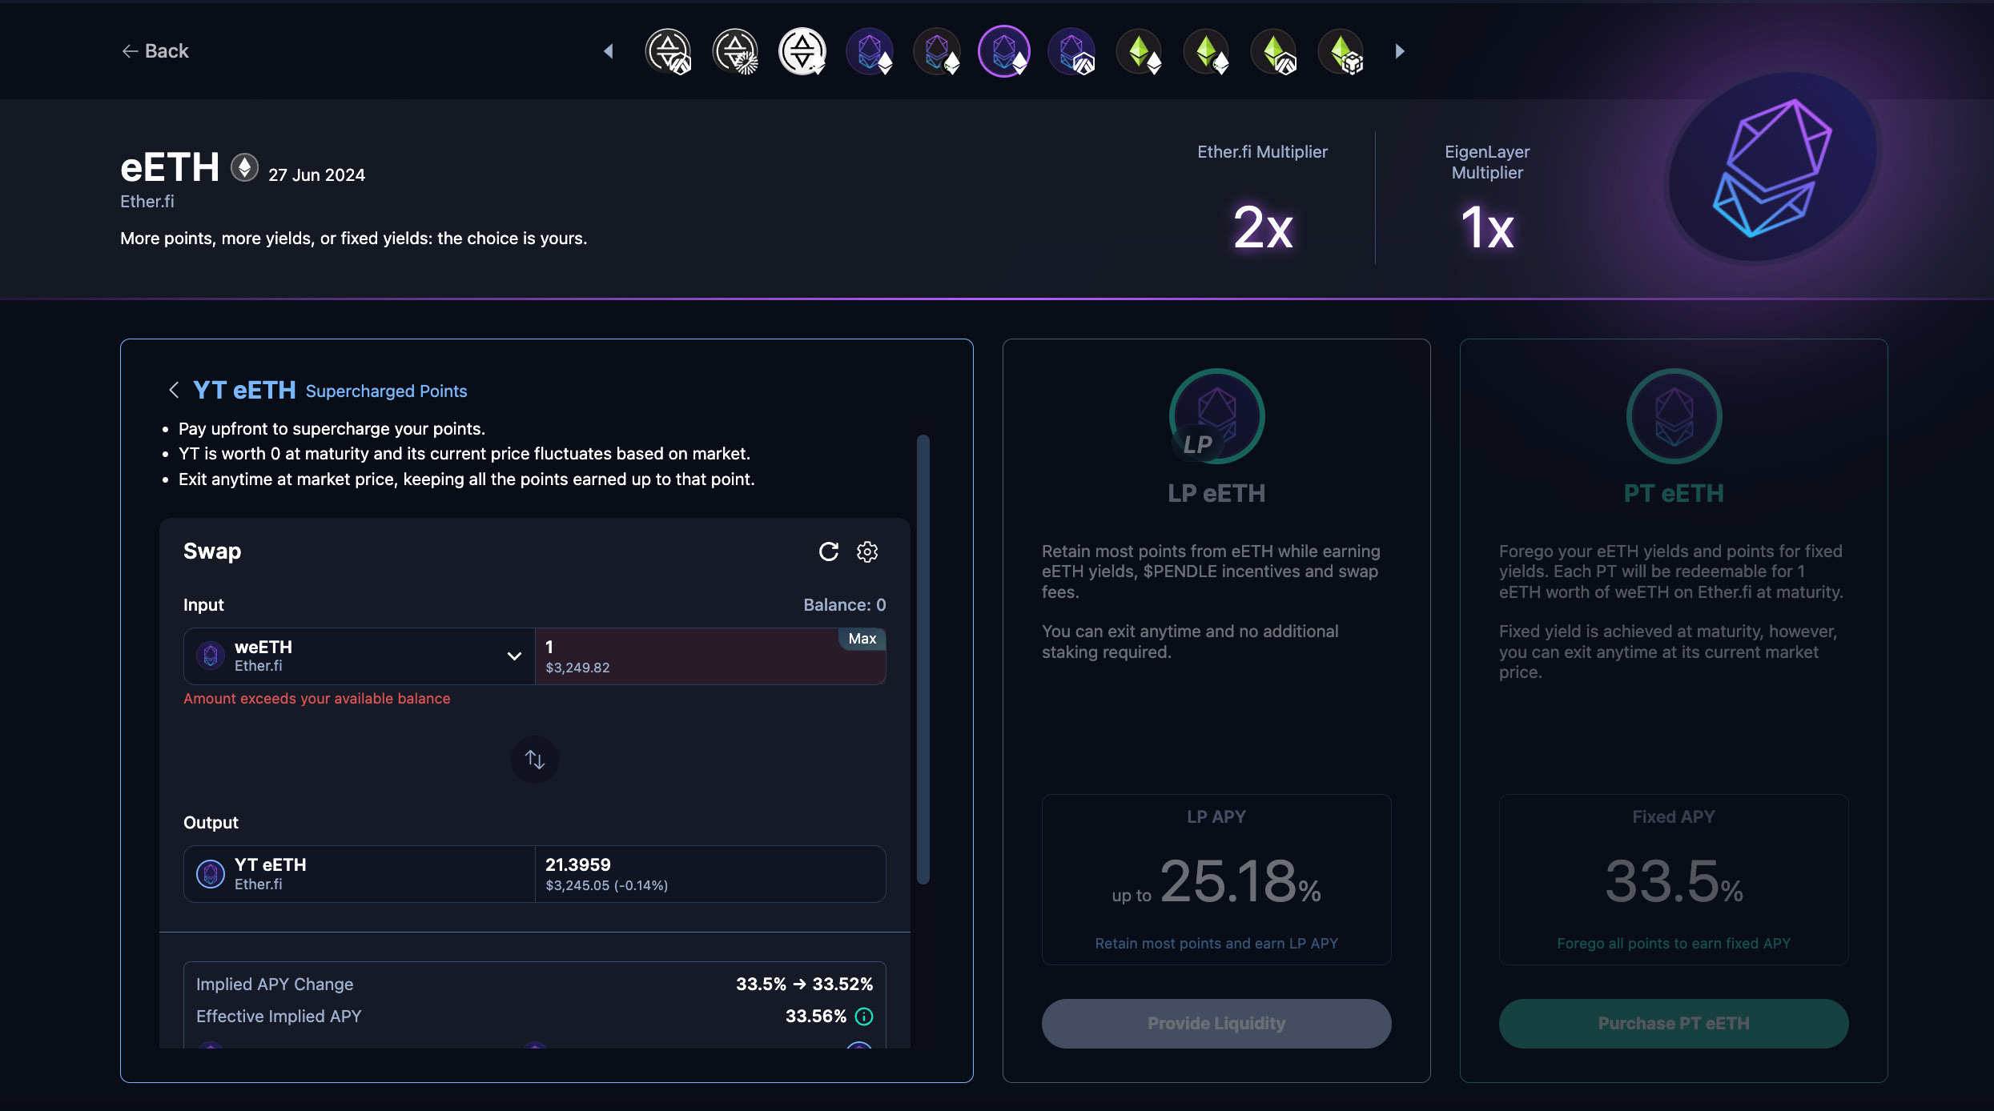The width and height of the screenshot is (1994, 1111).
Task: Click the Purchase PT eETH button
Action: (1674, 1023)
